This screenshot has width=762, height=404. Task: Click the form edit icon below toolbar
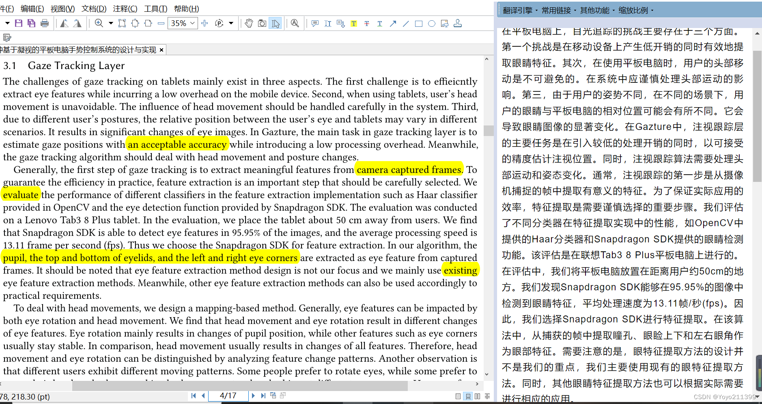coord(7,38)
